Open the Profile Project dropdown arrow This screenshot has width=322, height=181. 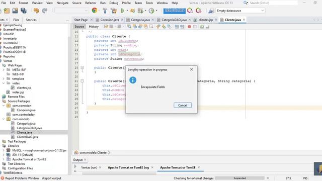click(145, 11)
